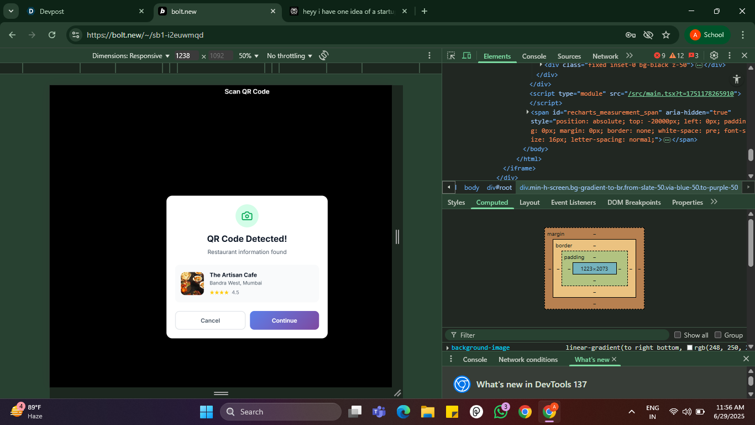
Task: Open the Windows Start menu
Action: click(x=206, y=412)
